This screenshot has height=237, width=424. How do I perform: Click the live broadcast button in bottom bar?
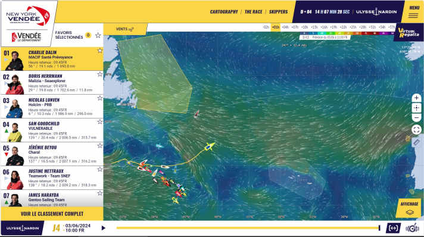[x=393, y=228]
